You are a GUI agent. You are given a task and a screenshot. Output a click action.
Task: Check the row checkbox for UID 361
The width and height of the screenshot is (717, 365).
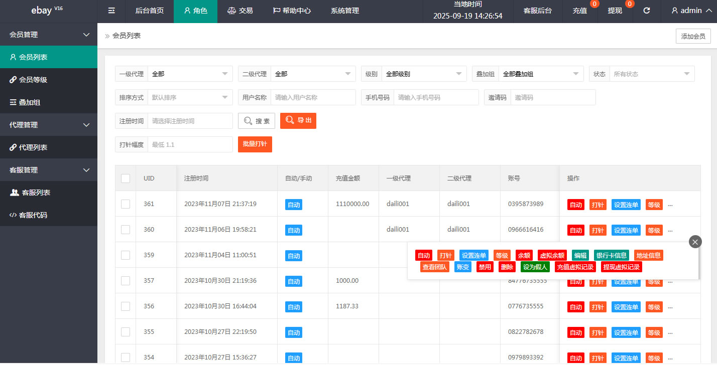pyautogui.click(x=126, y=204)
